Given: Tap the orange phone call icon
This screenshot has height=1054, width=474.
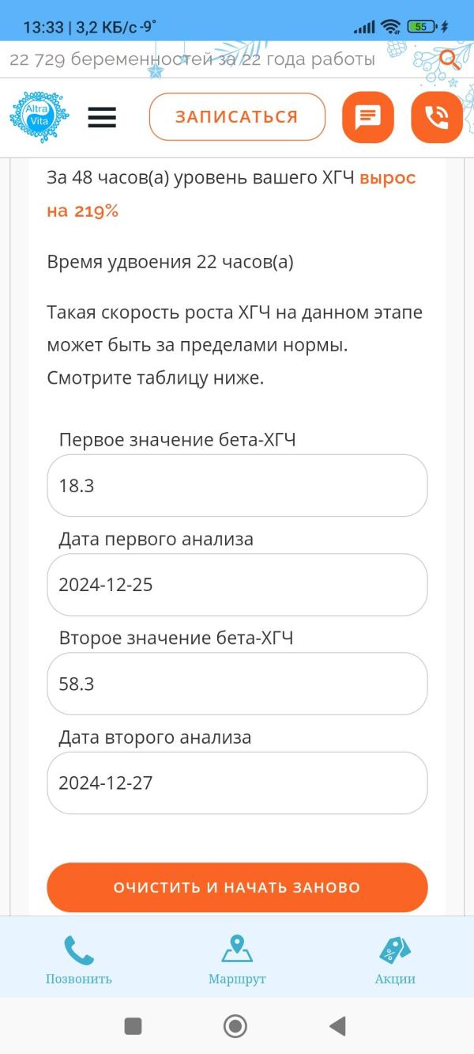Looking at the screenshot, I should click(436, 117).
